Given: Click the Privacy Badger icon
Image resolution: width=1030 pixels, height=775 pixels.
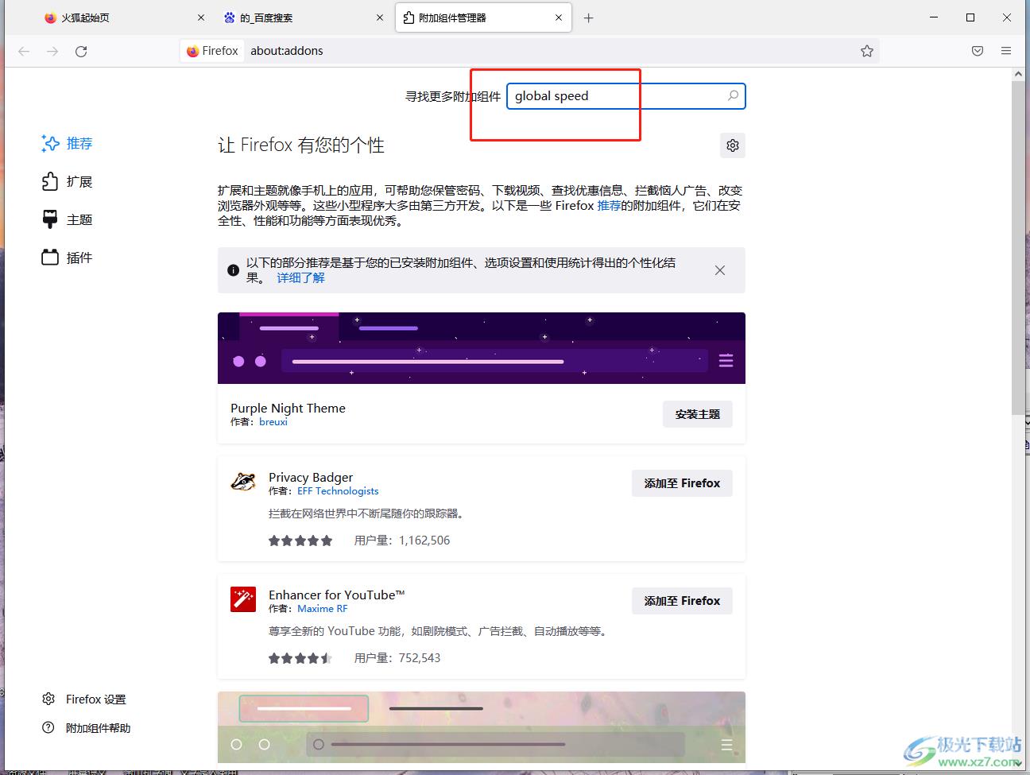Looking at the screenshot, I should pyautogui.click(x=243, y=482).
